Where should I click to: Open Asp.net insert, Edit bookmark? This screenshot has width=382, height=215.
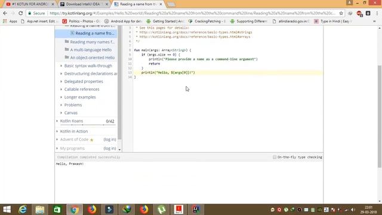(x=39, y=21)
